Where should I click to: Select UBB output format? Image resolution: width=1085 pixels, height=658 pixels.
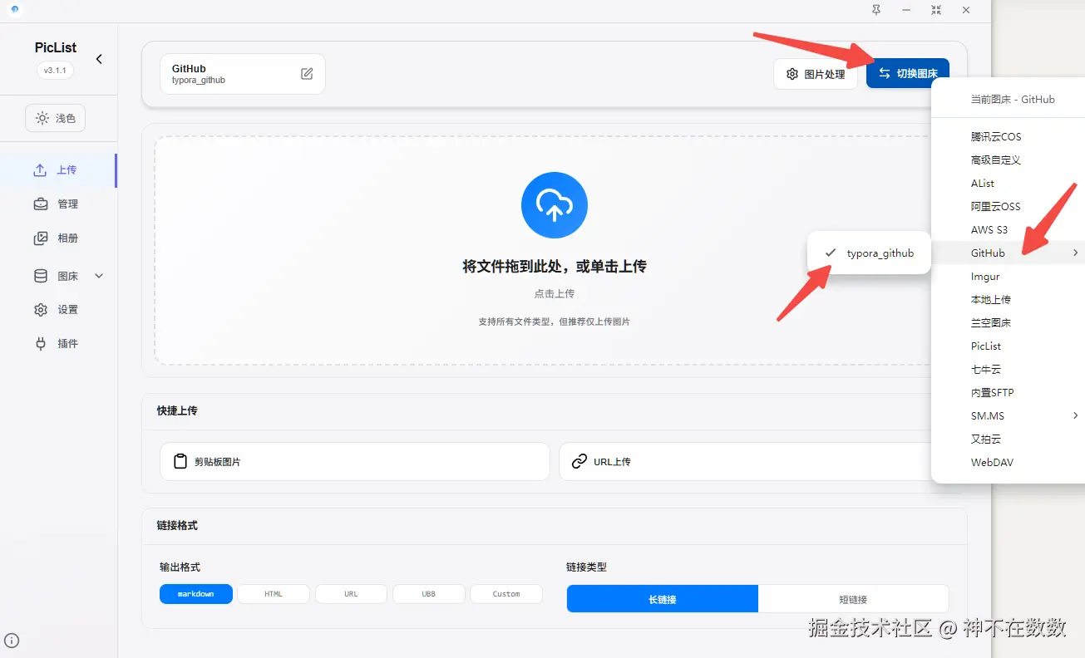click(x=429, y=594)
